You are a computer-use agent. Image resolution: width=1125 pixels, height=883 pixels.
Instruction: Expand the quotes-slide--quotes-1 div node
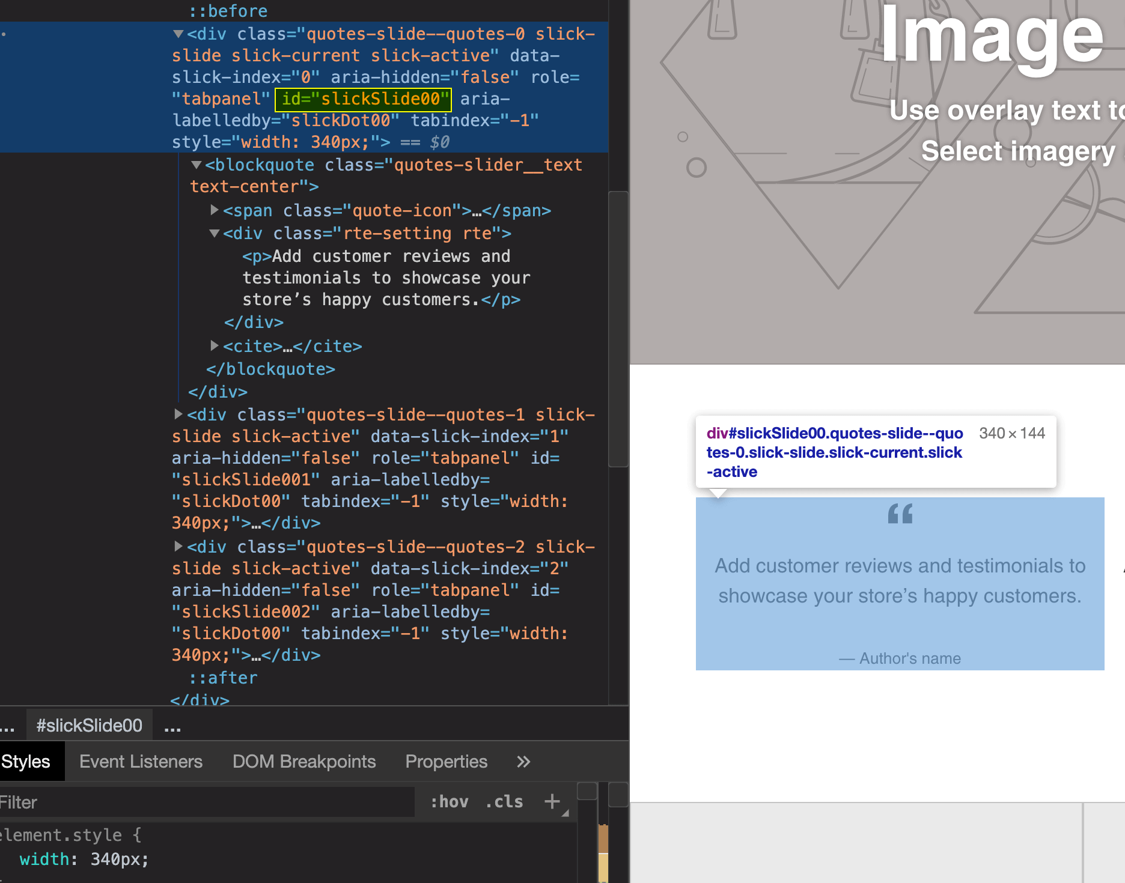(x=178, y=414)
